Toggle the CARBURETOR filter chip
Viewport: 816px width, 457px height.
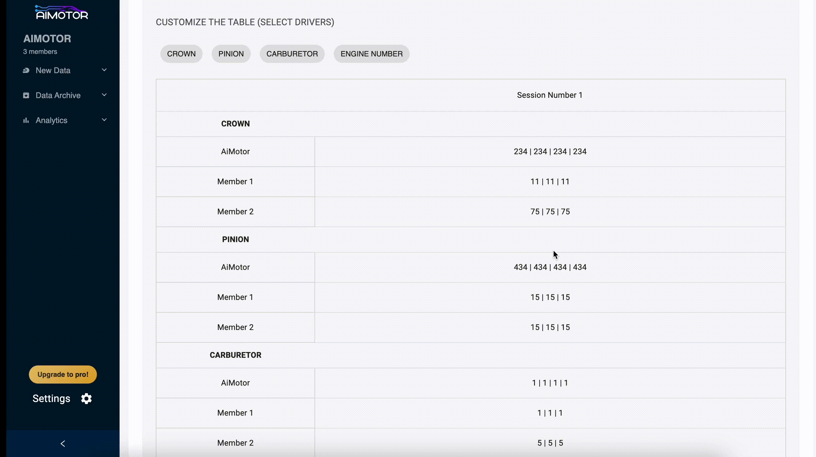(292, 54)
